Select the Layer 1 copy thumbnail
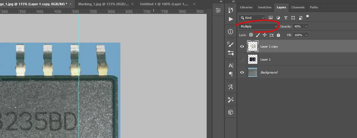 coord(252,46)
